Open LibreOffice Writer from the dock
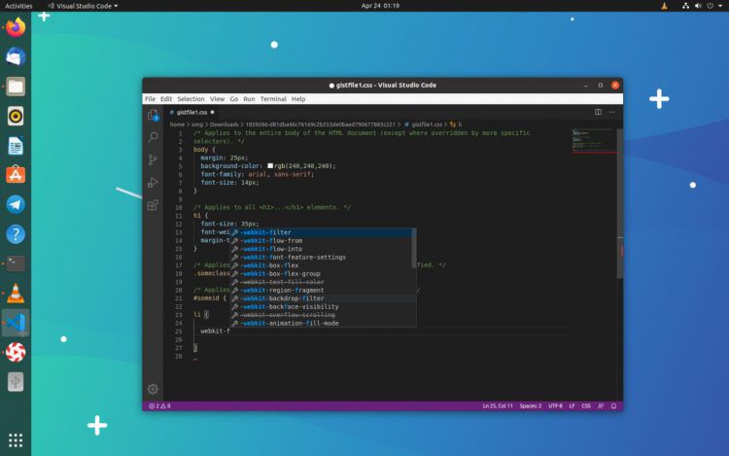The image size is (729, 456). pyautogui.click(x=16, y=146)
